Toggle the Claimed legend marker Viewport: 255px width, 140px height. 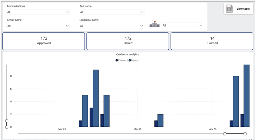[x=117, y=60]
